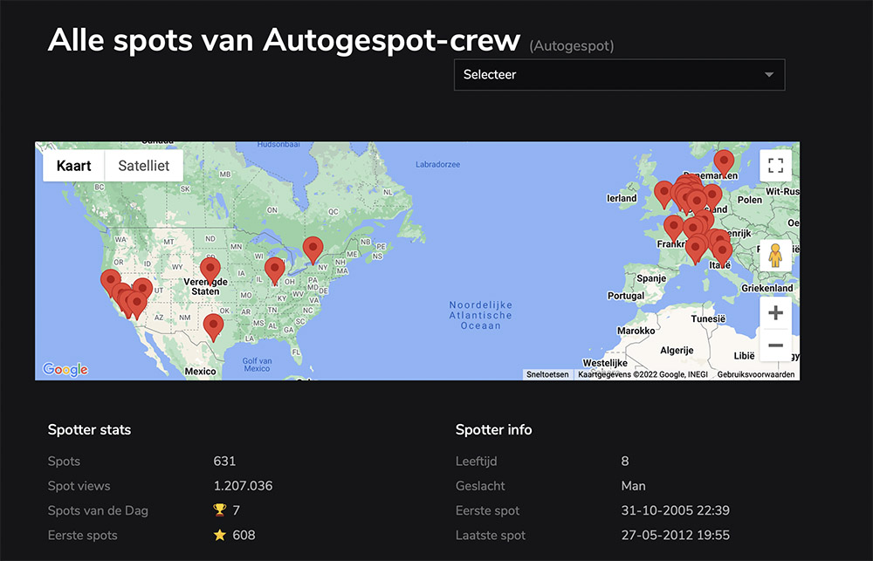This screenshot has height=561, width=873.
Task: Click the Noordelijke Atlantische Oceaan map label
Action: (x=480, y=315)
